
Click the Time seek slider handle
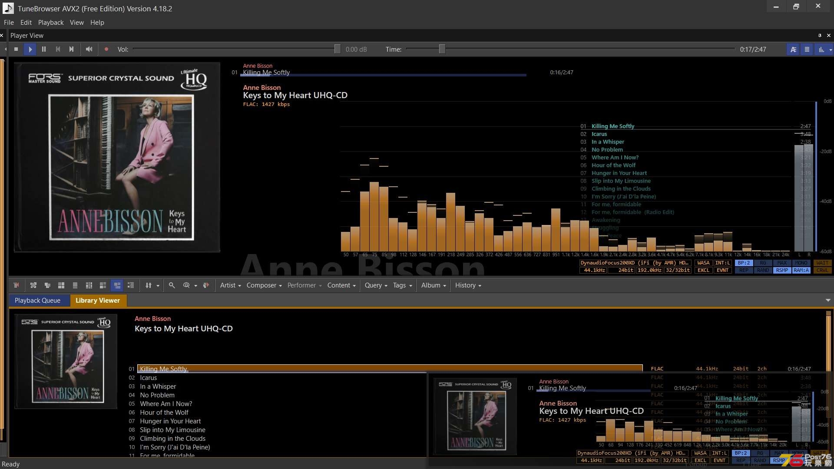[x=442, y=49]
